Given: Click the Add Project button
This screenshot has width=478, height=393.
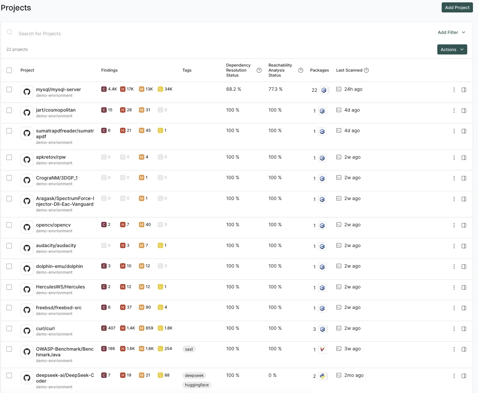Looking at the screenshot, I should pos(457,7).
